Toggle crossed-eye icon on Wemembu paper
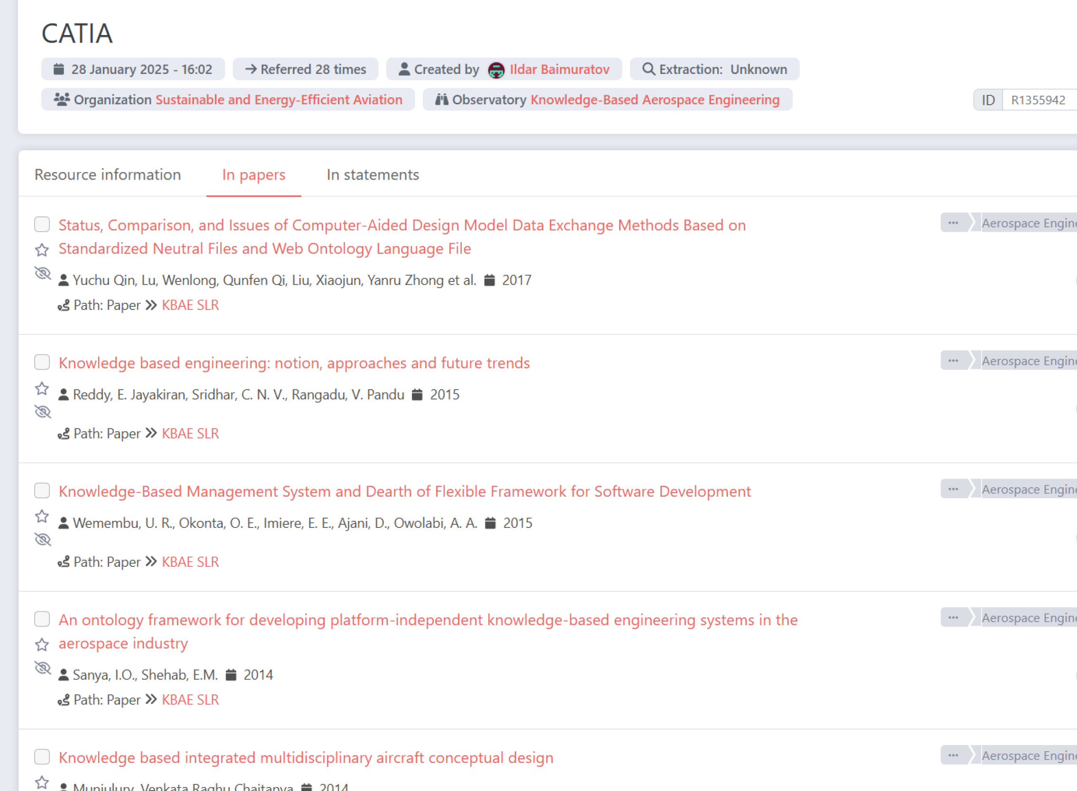This screenshot has width=1077, height=791. coord(43,540)
